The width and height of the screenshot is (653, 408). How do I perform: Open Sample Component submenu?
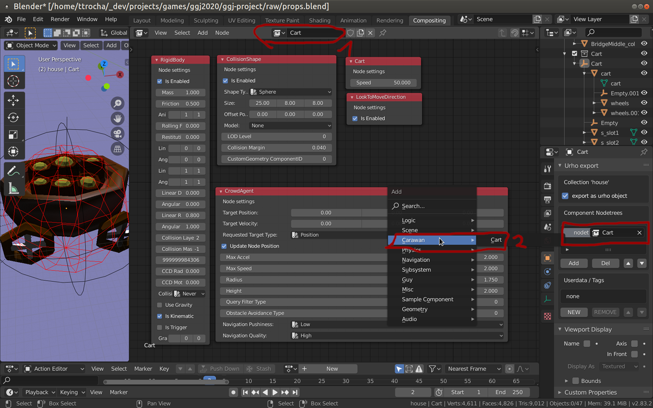pos(432,299)
